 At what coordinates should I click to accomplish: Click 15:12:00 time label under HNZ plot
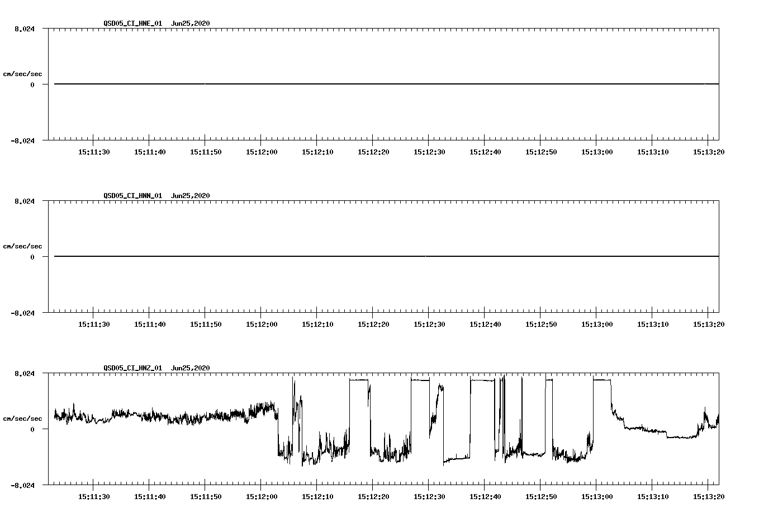click(x=262, y=497)
